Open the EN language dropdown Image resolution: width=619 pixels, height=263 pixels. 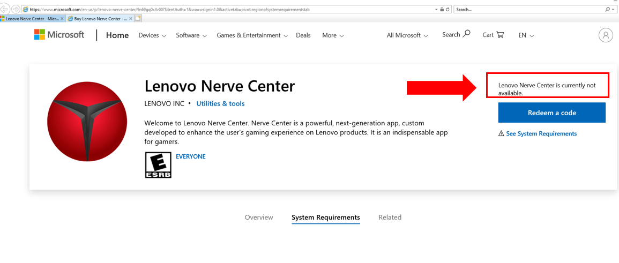pos(526,35)
